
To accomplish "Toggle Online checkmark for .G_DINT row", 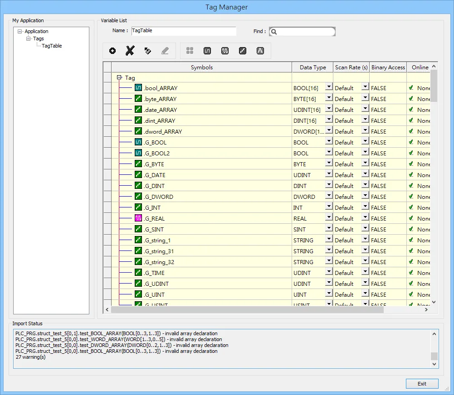I will 411,186.
